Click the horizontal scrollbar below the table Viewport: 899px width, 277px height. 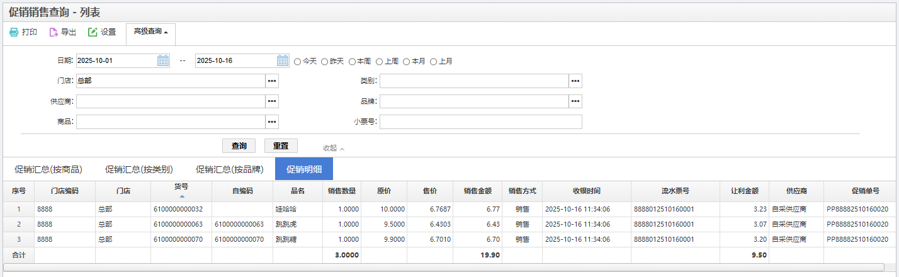click(x=441, y=268)
